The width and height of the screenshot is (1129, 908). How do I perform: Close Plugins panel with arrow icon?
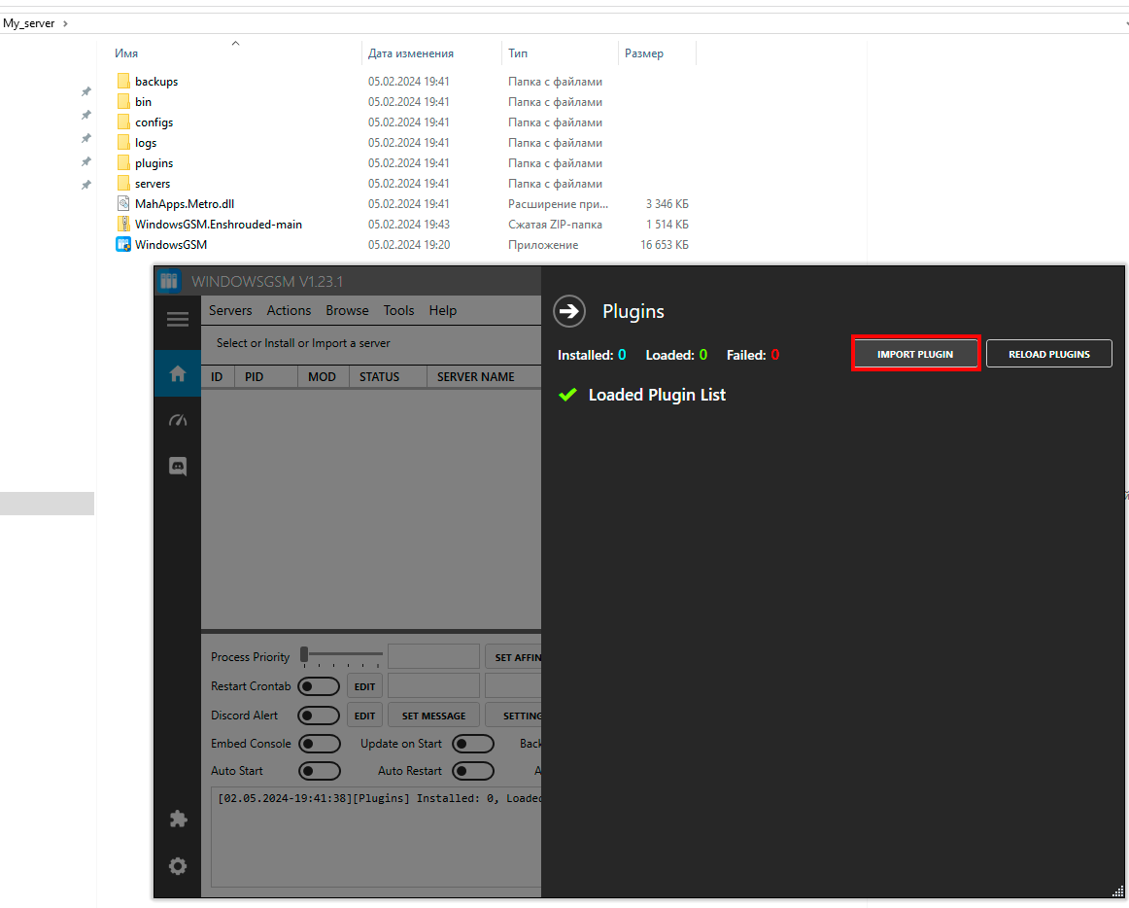pyautogui.click(x=568, y=311)
